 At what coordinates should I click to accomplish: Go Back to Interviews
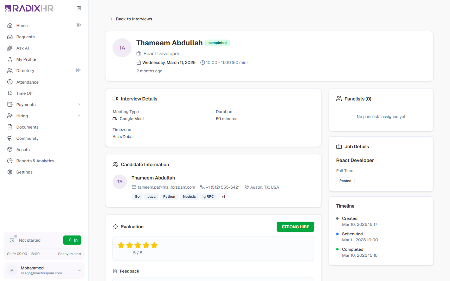(131, 19)
